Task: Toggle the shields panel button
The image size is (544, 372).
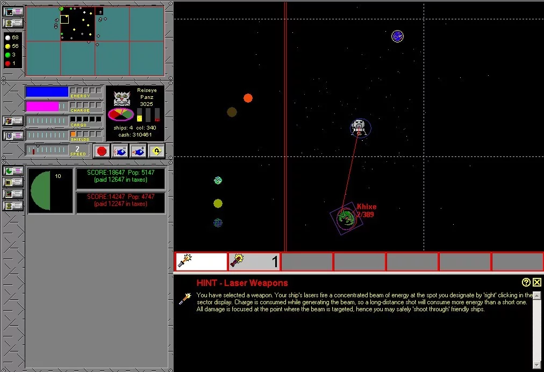Action: (x=13, y=135)
